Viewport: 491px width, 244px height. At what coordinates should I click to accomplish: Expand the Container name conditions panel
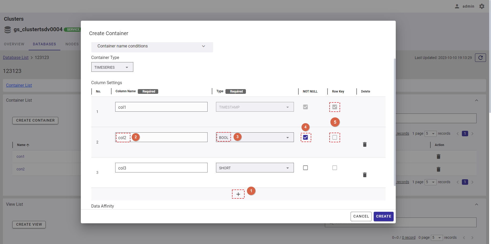152,46
